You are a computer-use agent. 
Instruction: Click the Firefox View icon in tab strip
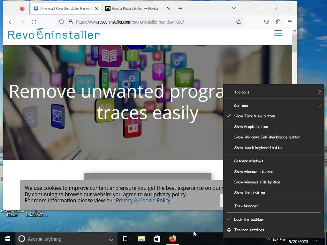(22, 8)
